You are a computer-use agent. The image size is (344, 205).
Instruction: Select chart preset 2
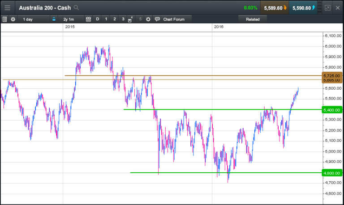(x=115, y=19)
